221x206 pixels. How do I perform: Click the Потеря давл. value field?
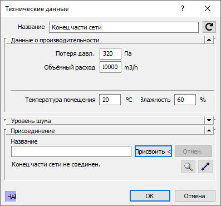[110, 53]
